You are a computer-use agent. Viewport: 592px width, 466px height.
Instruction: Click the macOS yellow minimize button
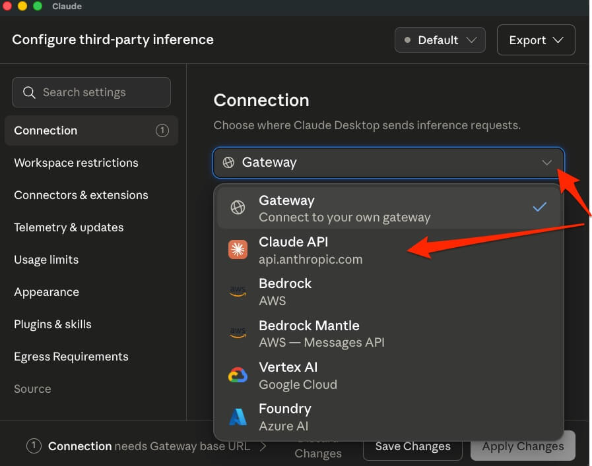pyautogui.click(x=22, y=6)
